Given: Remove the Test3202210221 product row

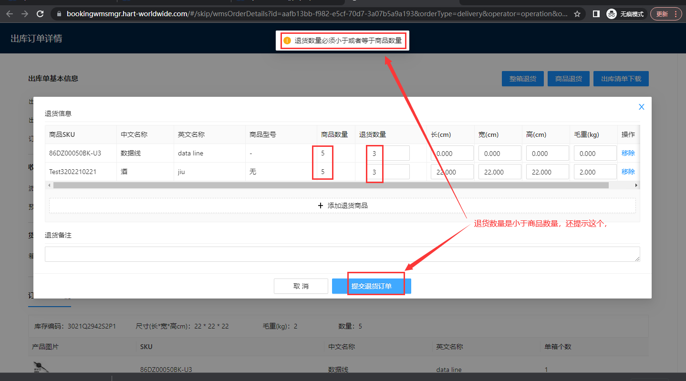Looking at the screenshot, I should [x=628, y=172].
